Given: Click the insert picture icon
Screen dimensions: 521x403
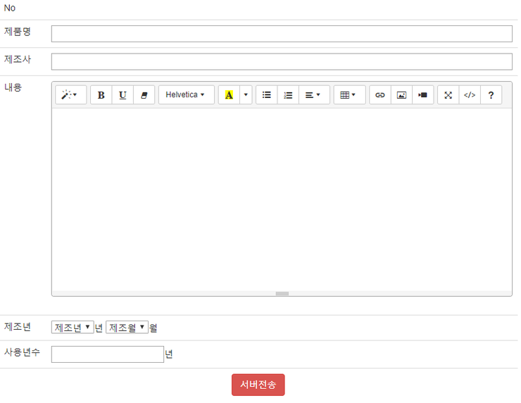Looking at the screenshot, I should coord(402,95).
